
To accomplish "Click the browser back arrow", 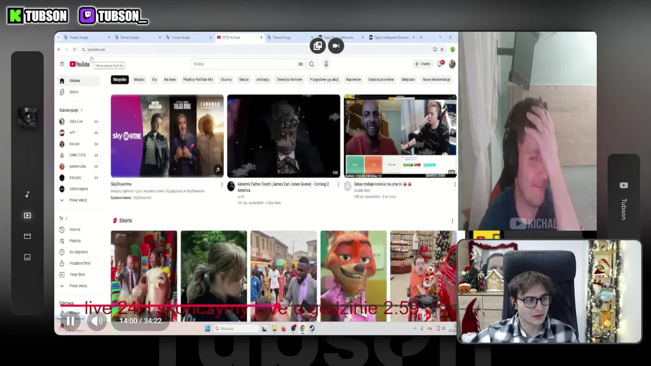I will click(59, 49).
